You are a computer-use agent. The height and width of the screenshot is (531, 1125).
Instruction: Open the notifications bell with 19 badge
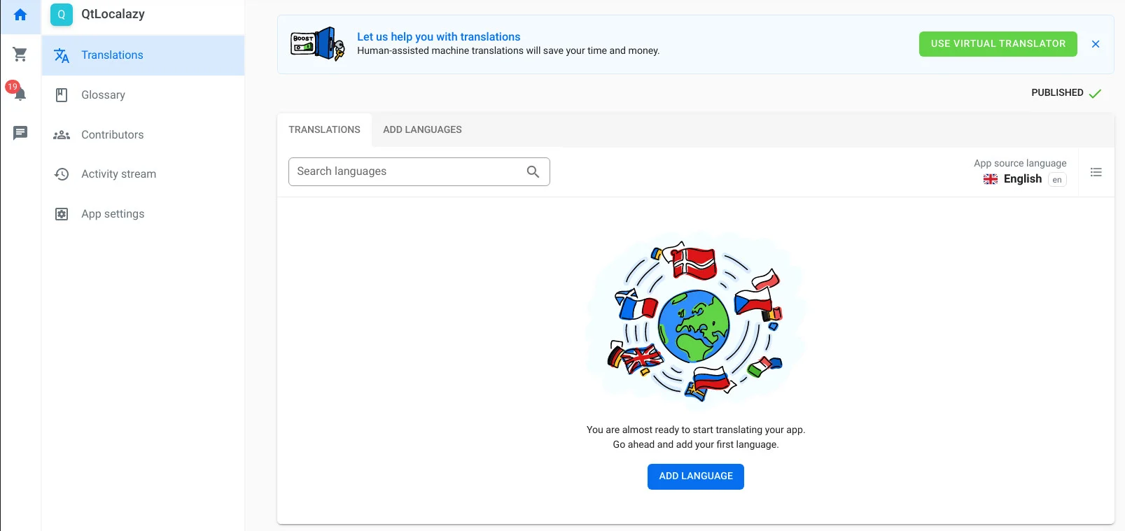coord(20,94)
